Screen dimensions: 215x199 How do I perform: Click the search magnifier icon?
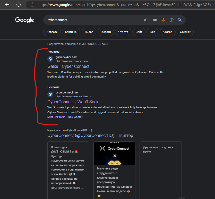179,20
